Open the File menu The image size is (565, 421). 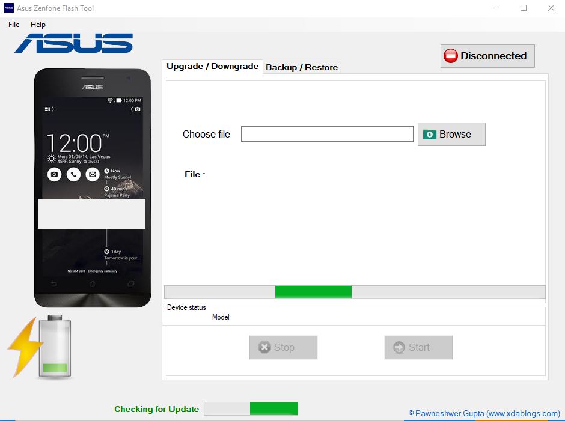click(14, 25)
